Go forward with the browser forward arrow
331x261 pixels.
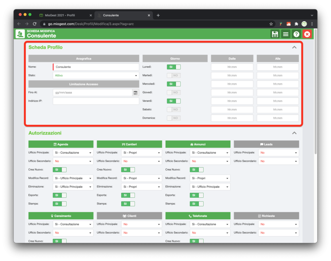(27, 24)
